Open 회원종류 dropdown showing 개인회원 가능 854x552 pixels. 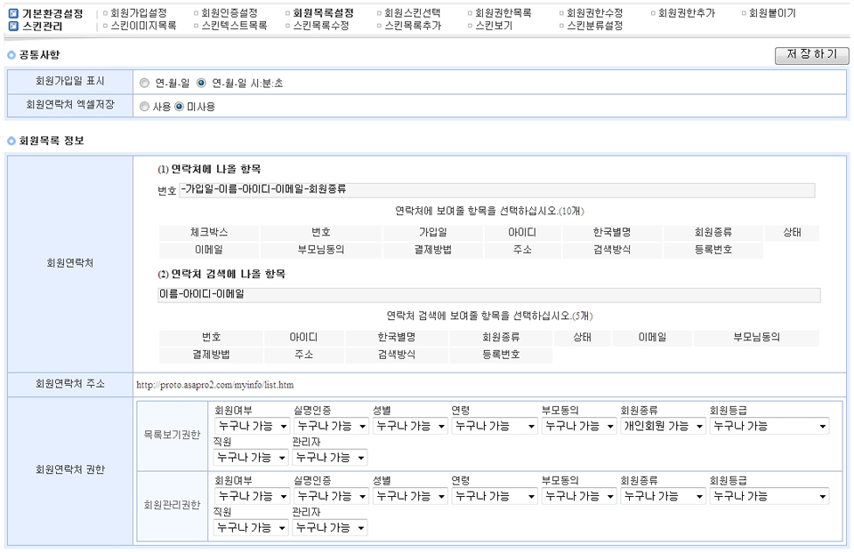tap(663, 426)
